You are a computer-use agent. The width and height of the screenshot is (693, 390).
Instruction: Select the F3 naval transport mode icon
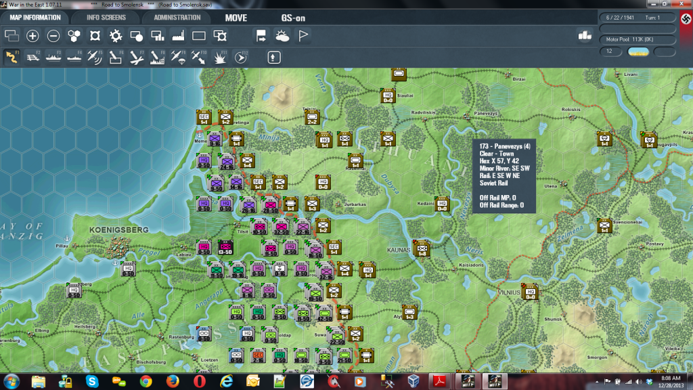(53, 57)
